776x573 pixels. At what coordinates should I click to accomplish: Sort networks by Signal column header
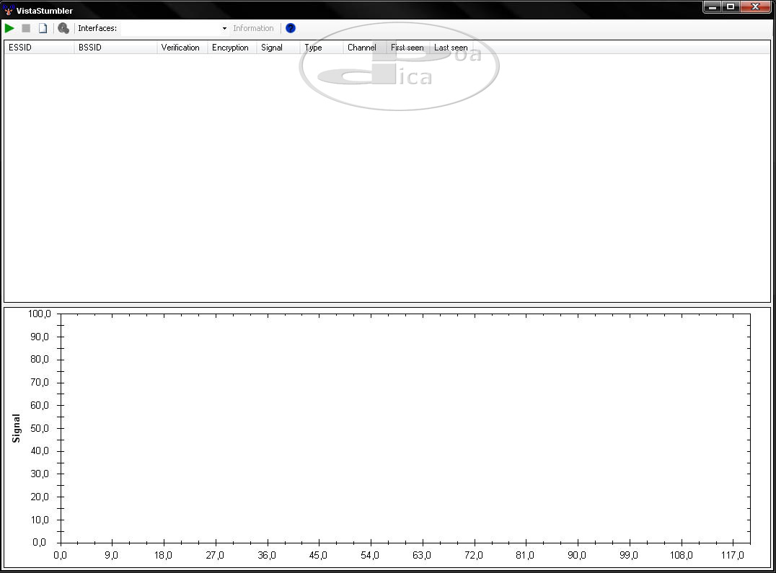[x=277, y=48]
